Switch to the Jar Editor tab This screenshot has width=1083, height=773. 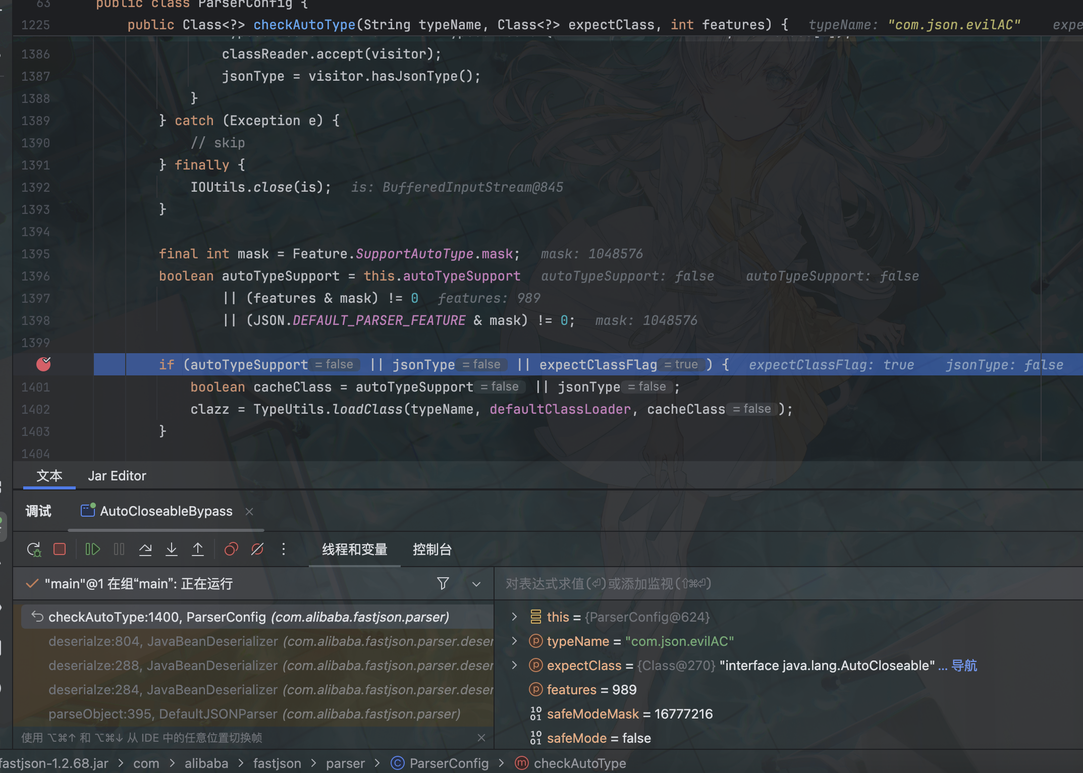tap(117, 476)
